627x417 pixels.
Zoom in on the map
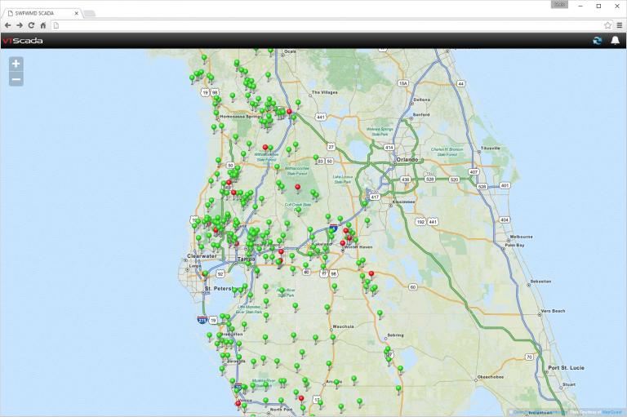pyautogui.click(x=16, y=64)
